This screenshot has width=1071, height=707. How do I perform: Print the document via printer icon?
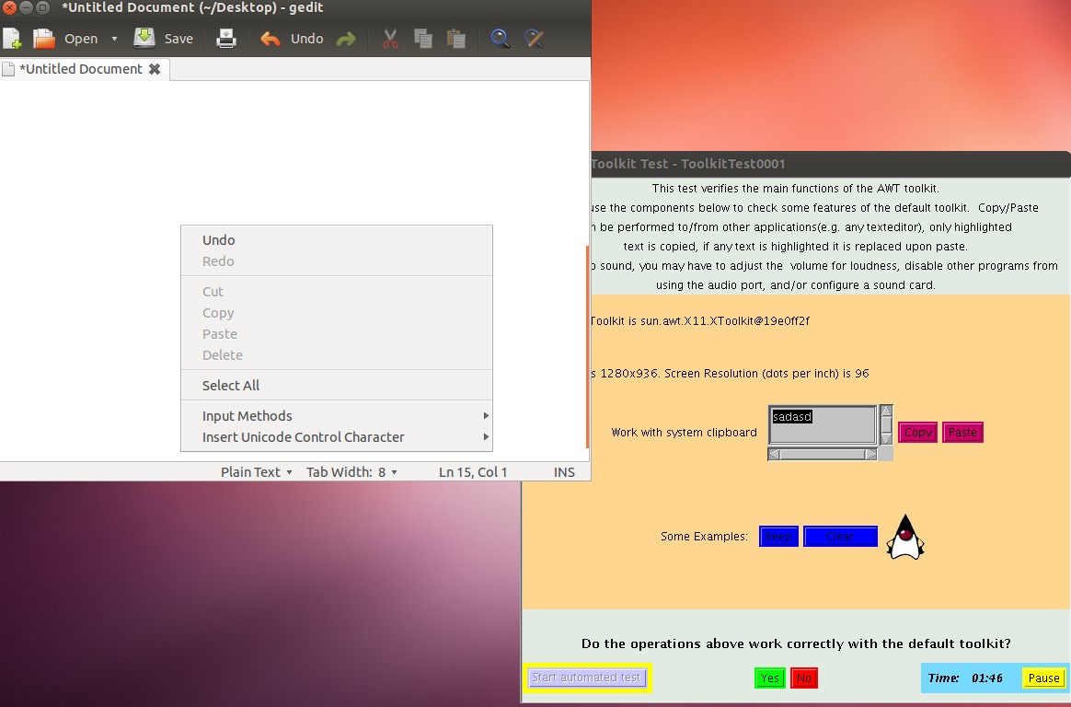[x=226, y=39]
